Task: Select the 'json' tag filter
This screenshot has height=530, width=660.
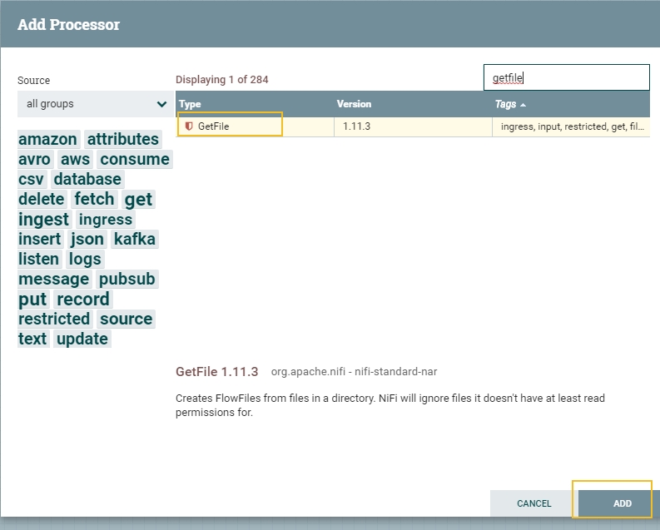Action: pos(87,239)
